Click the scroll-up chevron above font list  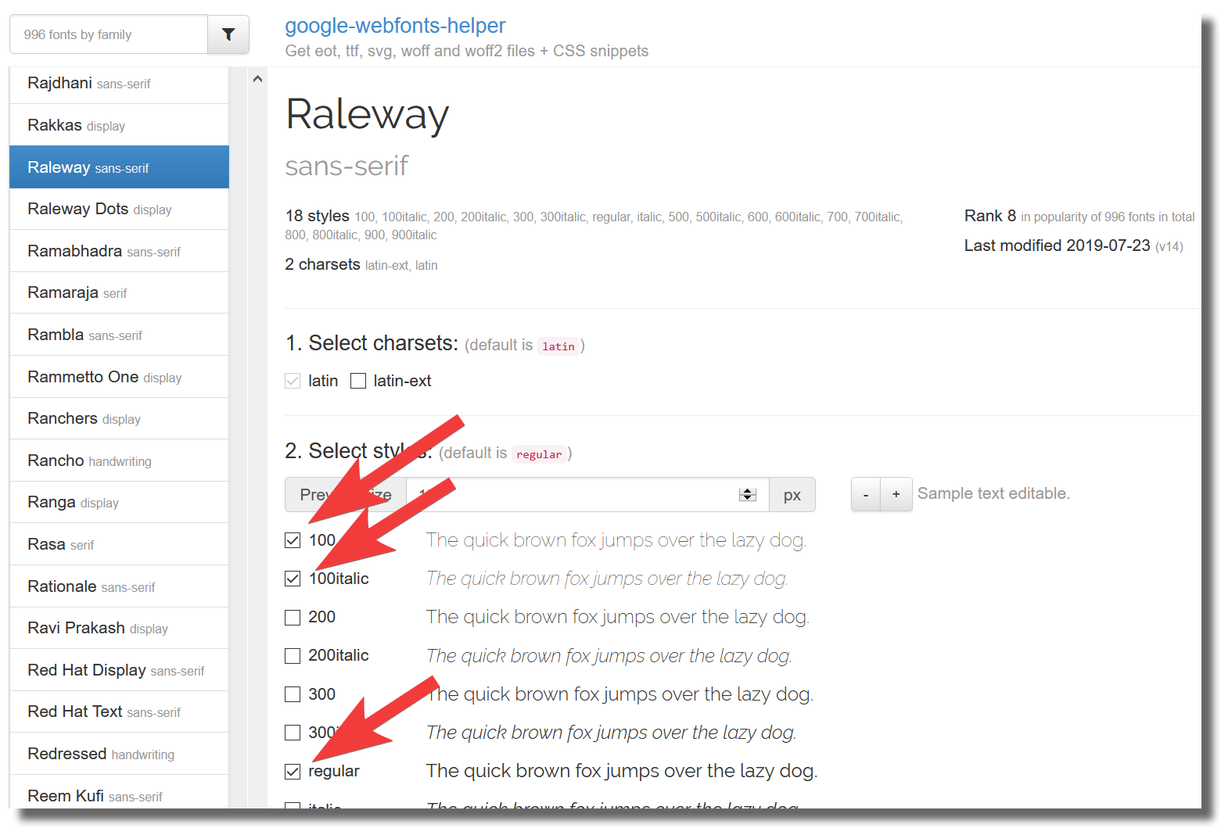[257, 79]
